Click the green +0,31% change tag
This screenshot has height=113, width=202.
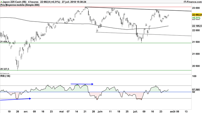(196, 18)
